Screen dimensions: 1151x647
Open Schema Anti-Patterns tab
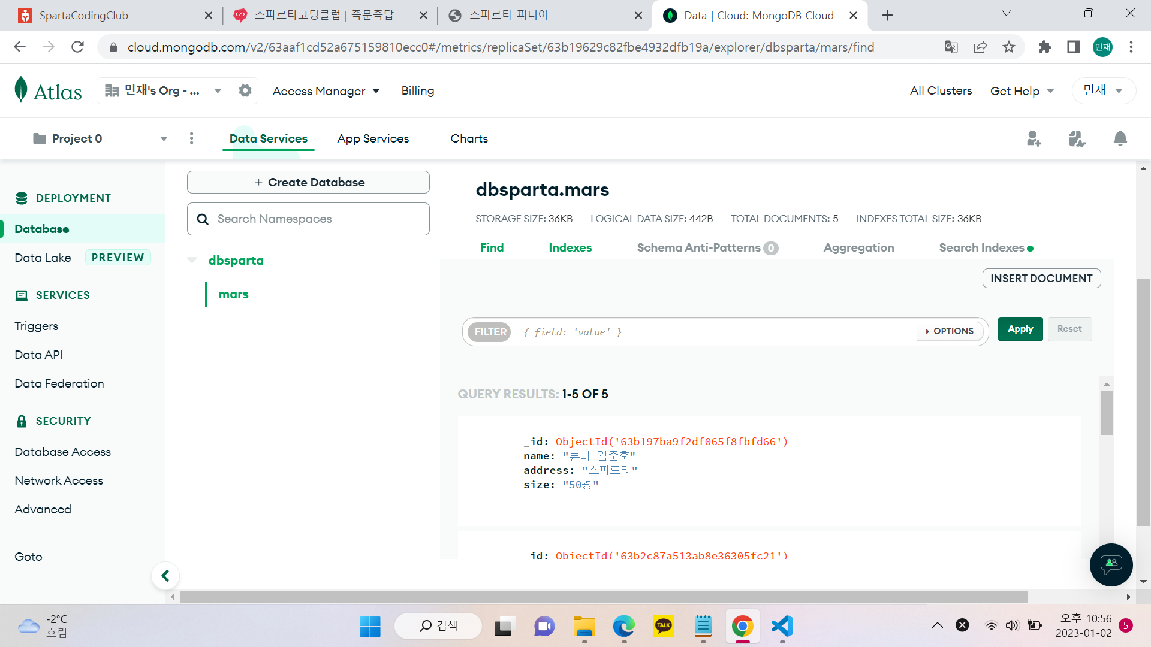pos(707,247)
